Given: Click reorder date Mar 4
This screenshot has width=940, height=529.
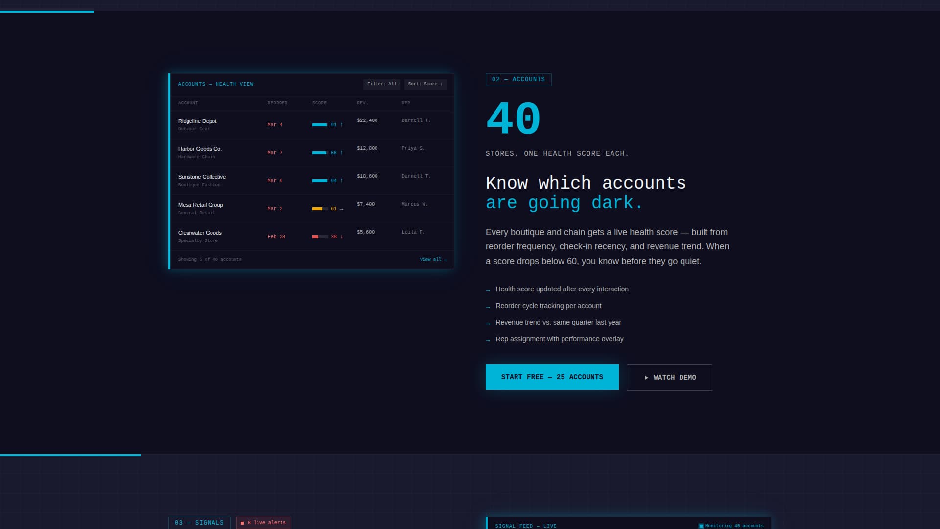Looking at the screenshot, I should coord(275,125).
